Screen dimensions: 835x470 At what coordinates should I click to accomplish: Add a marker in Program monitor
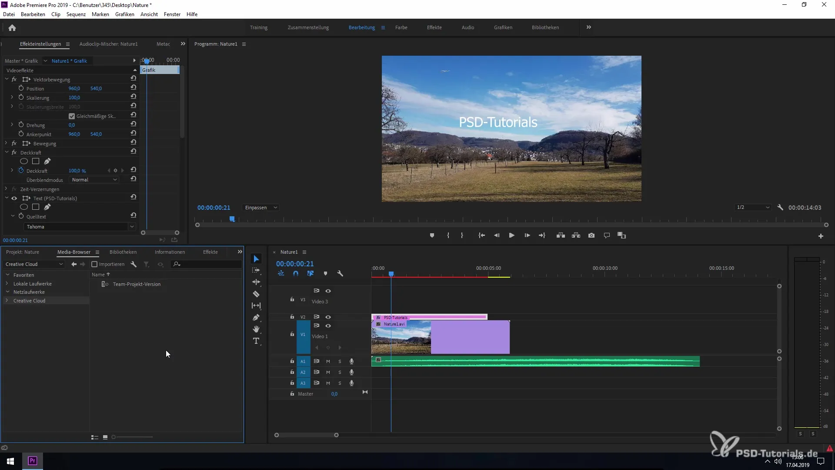[432, 235]
